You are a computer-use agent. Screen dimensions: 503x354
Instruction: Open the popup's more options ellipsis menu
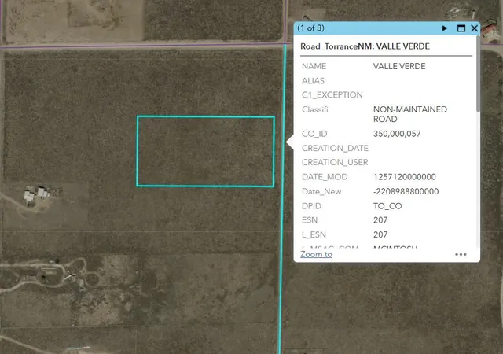point(461,254)
